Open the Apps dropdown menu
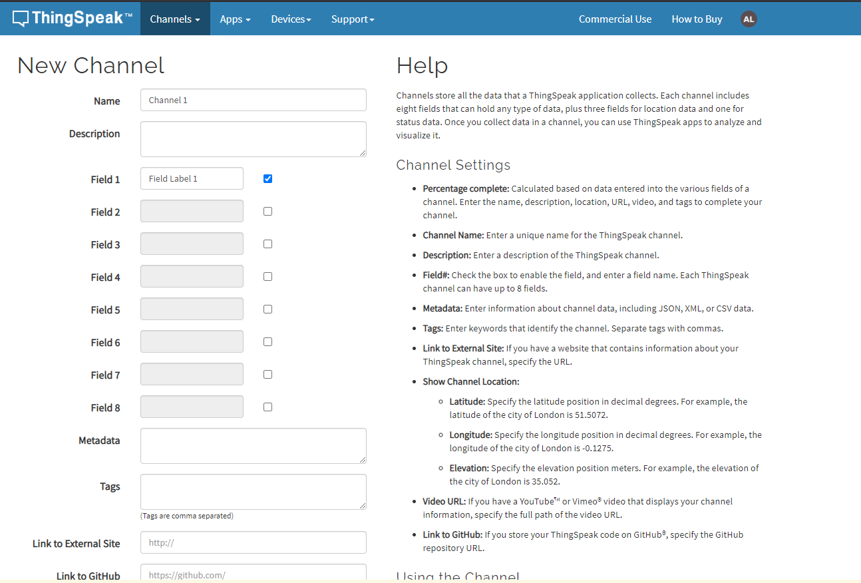This screenshot has height=583, width=861. pyautogui.click(x=235, y=19)
